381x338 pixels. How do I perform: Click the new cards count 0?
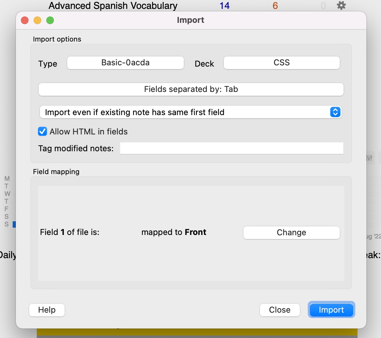323,5
